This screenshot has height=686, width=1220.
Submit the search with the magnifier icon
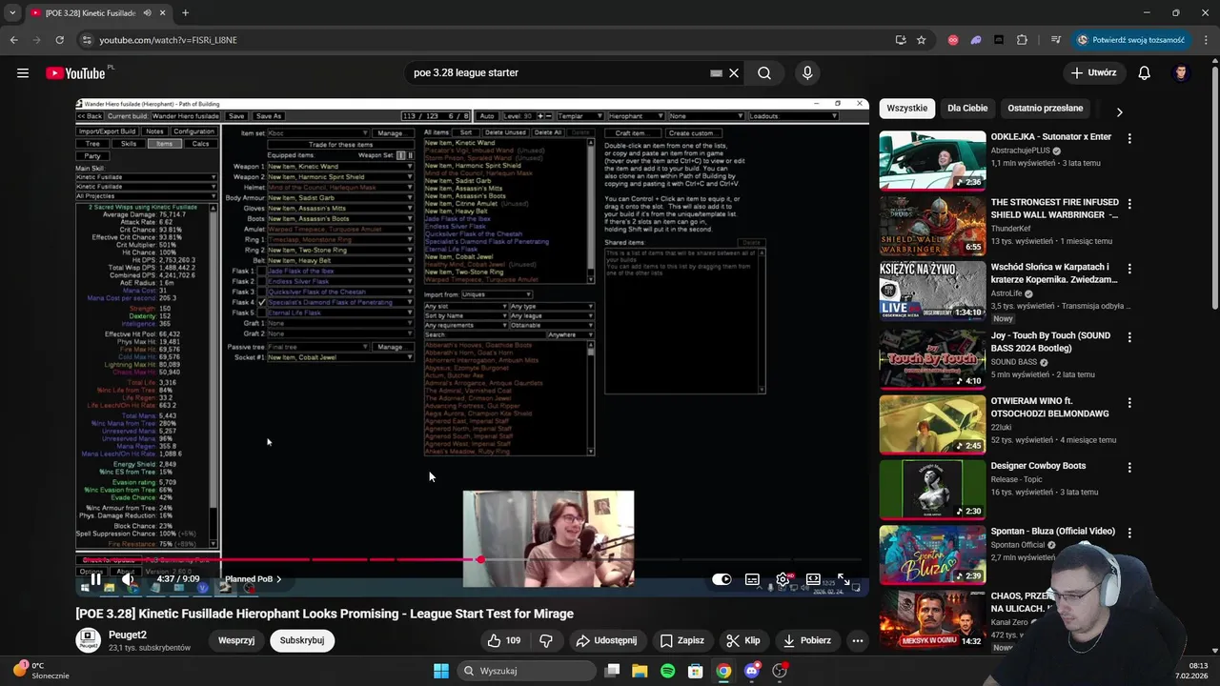764,73
